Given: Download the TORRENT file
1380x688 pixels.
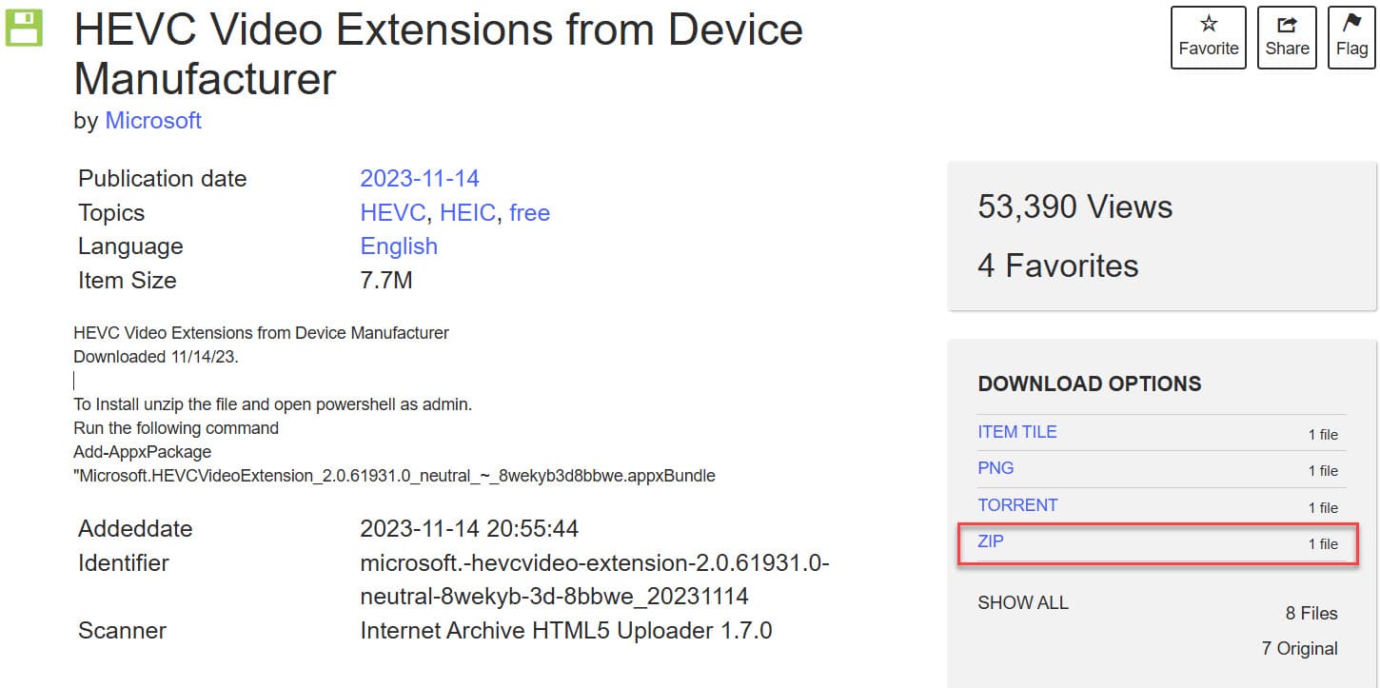Looking at the screenshot, I should (x=1017, y=505).
